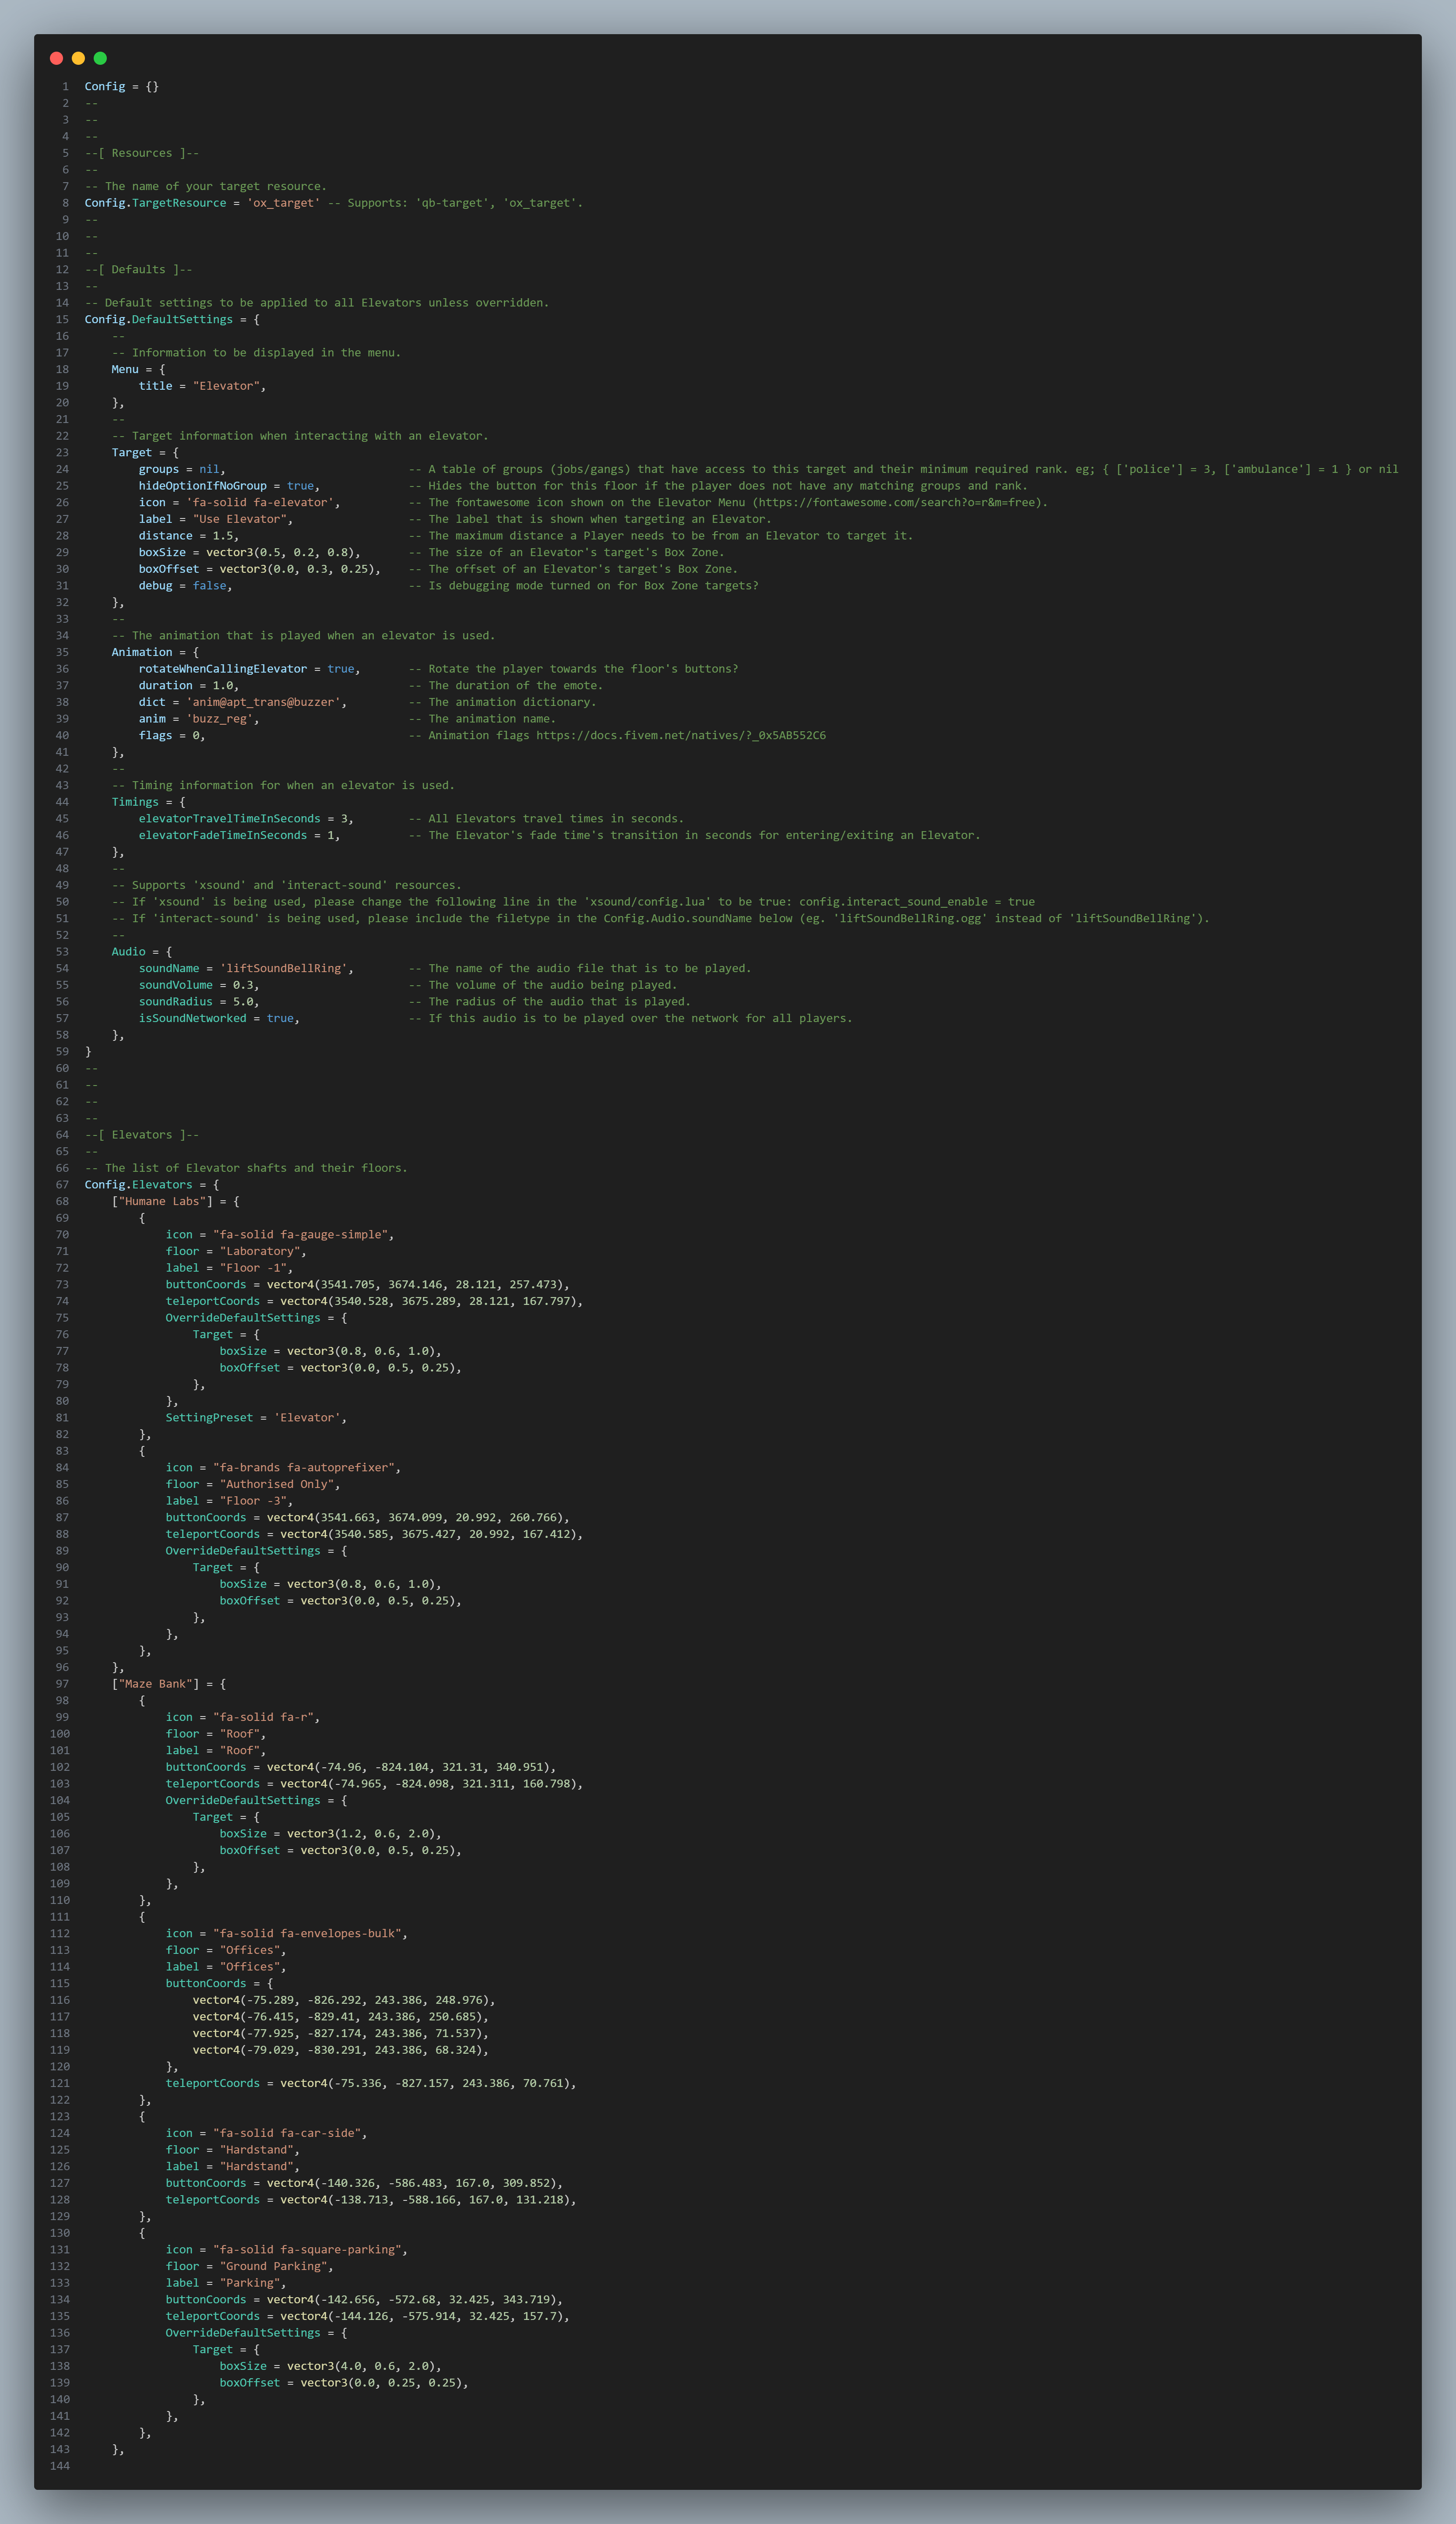
Task: Select the "Ground Parking" floor string
Action: tap(274, 2266)
